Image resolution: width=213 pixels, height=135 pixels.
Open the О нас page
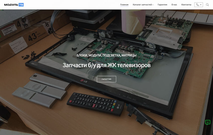(x=174, y=5)
